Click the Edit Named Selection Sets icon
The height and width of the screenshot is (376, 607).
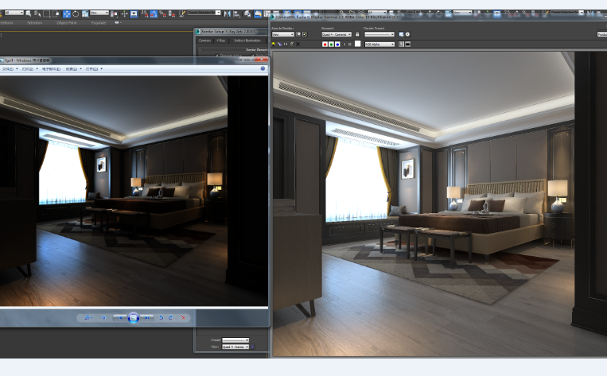pyautogui.click(x=181, y=14)
